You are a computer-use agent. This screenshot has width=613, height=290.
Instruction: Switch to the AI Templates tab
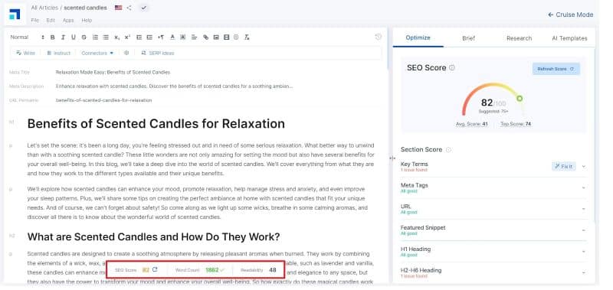(x=569, y=38)
